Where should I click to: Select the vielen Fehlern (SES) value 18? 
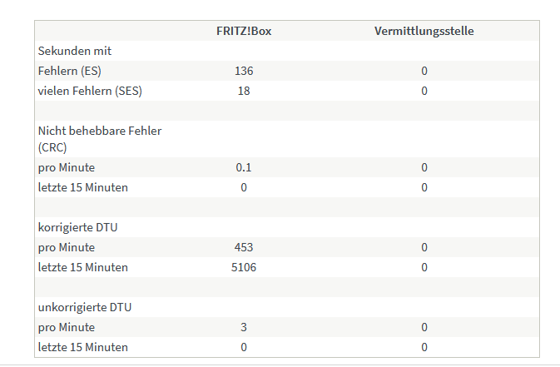pyautogui.click(x=244, y=91)
